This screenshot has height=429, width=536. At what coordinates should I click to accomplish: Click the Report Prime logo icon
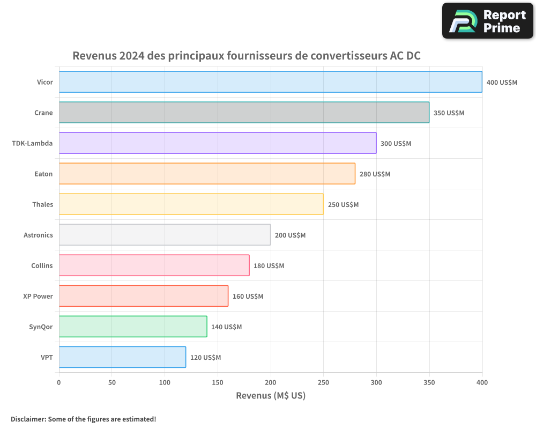pyautogui.click(x=462, y=21)
